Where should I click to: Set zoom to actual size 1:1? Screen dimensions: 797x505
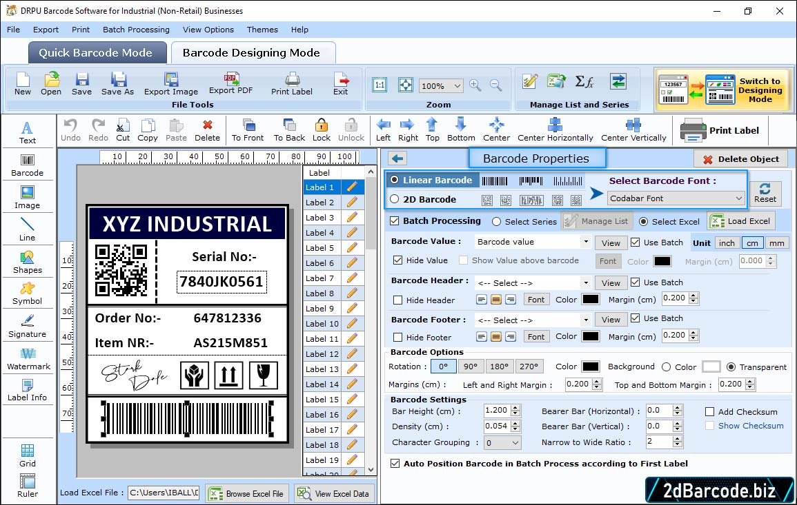tap(380, 85)
